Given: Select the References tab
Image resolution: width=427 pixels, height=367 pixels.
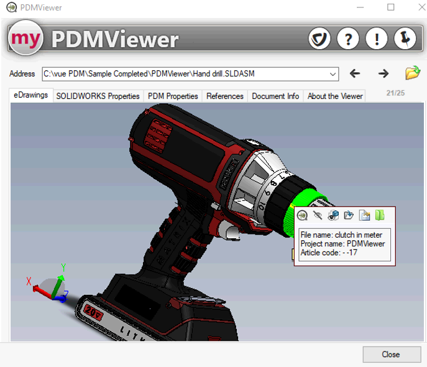Looking at the screenshot, I should [224, 96].
